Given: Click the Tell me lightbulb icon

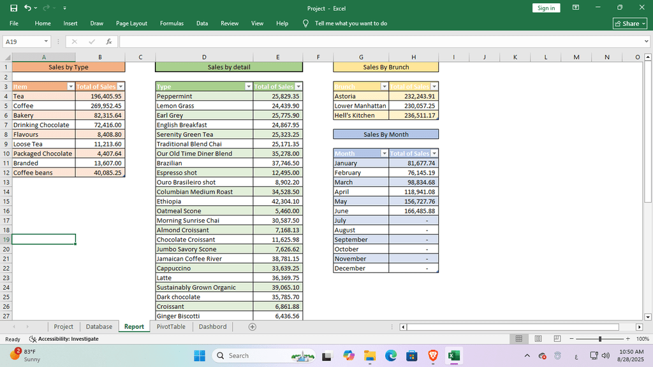Looking at the screenshot, I should pyautogui.click(x=306, y=24).
